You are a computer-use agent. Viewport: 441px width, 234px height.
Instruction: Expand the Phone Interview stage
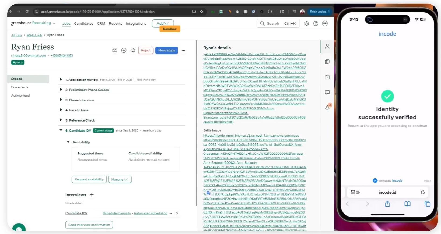pyautogui.click(x=61, y=100)
